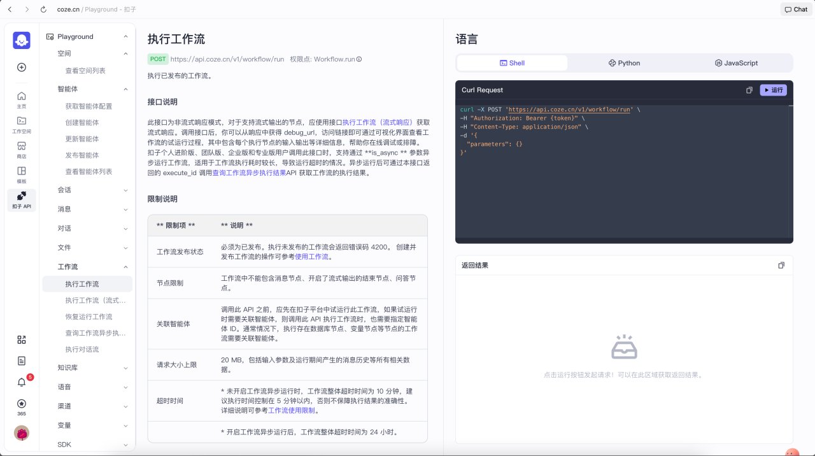The height and width of the screenshot is (456, 815).
Task: Open the 工作流使用限制 link
Action: (292, 411)
